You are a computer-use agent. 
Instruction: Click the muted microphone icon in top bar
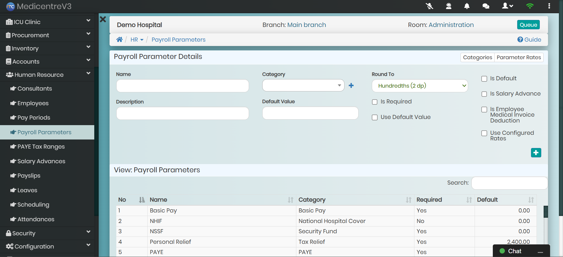(429, 6)
